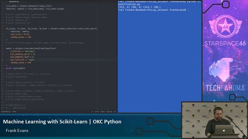
Task: Click the comment '# print labels.shape, features.shape'
Action: [27, 17]
